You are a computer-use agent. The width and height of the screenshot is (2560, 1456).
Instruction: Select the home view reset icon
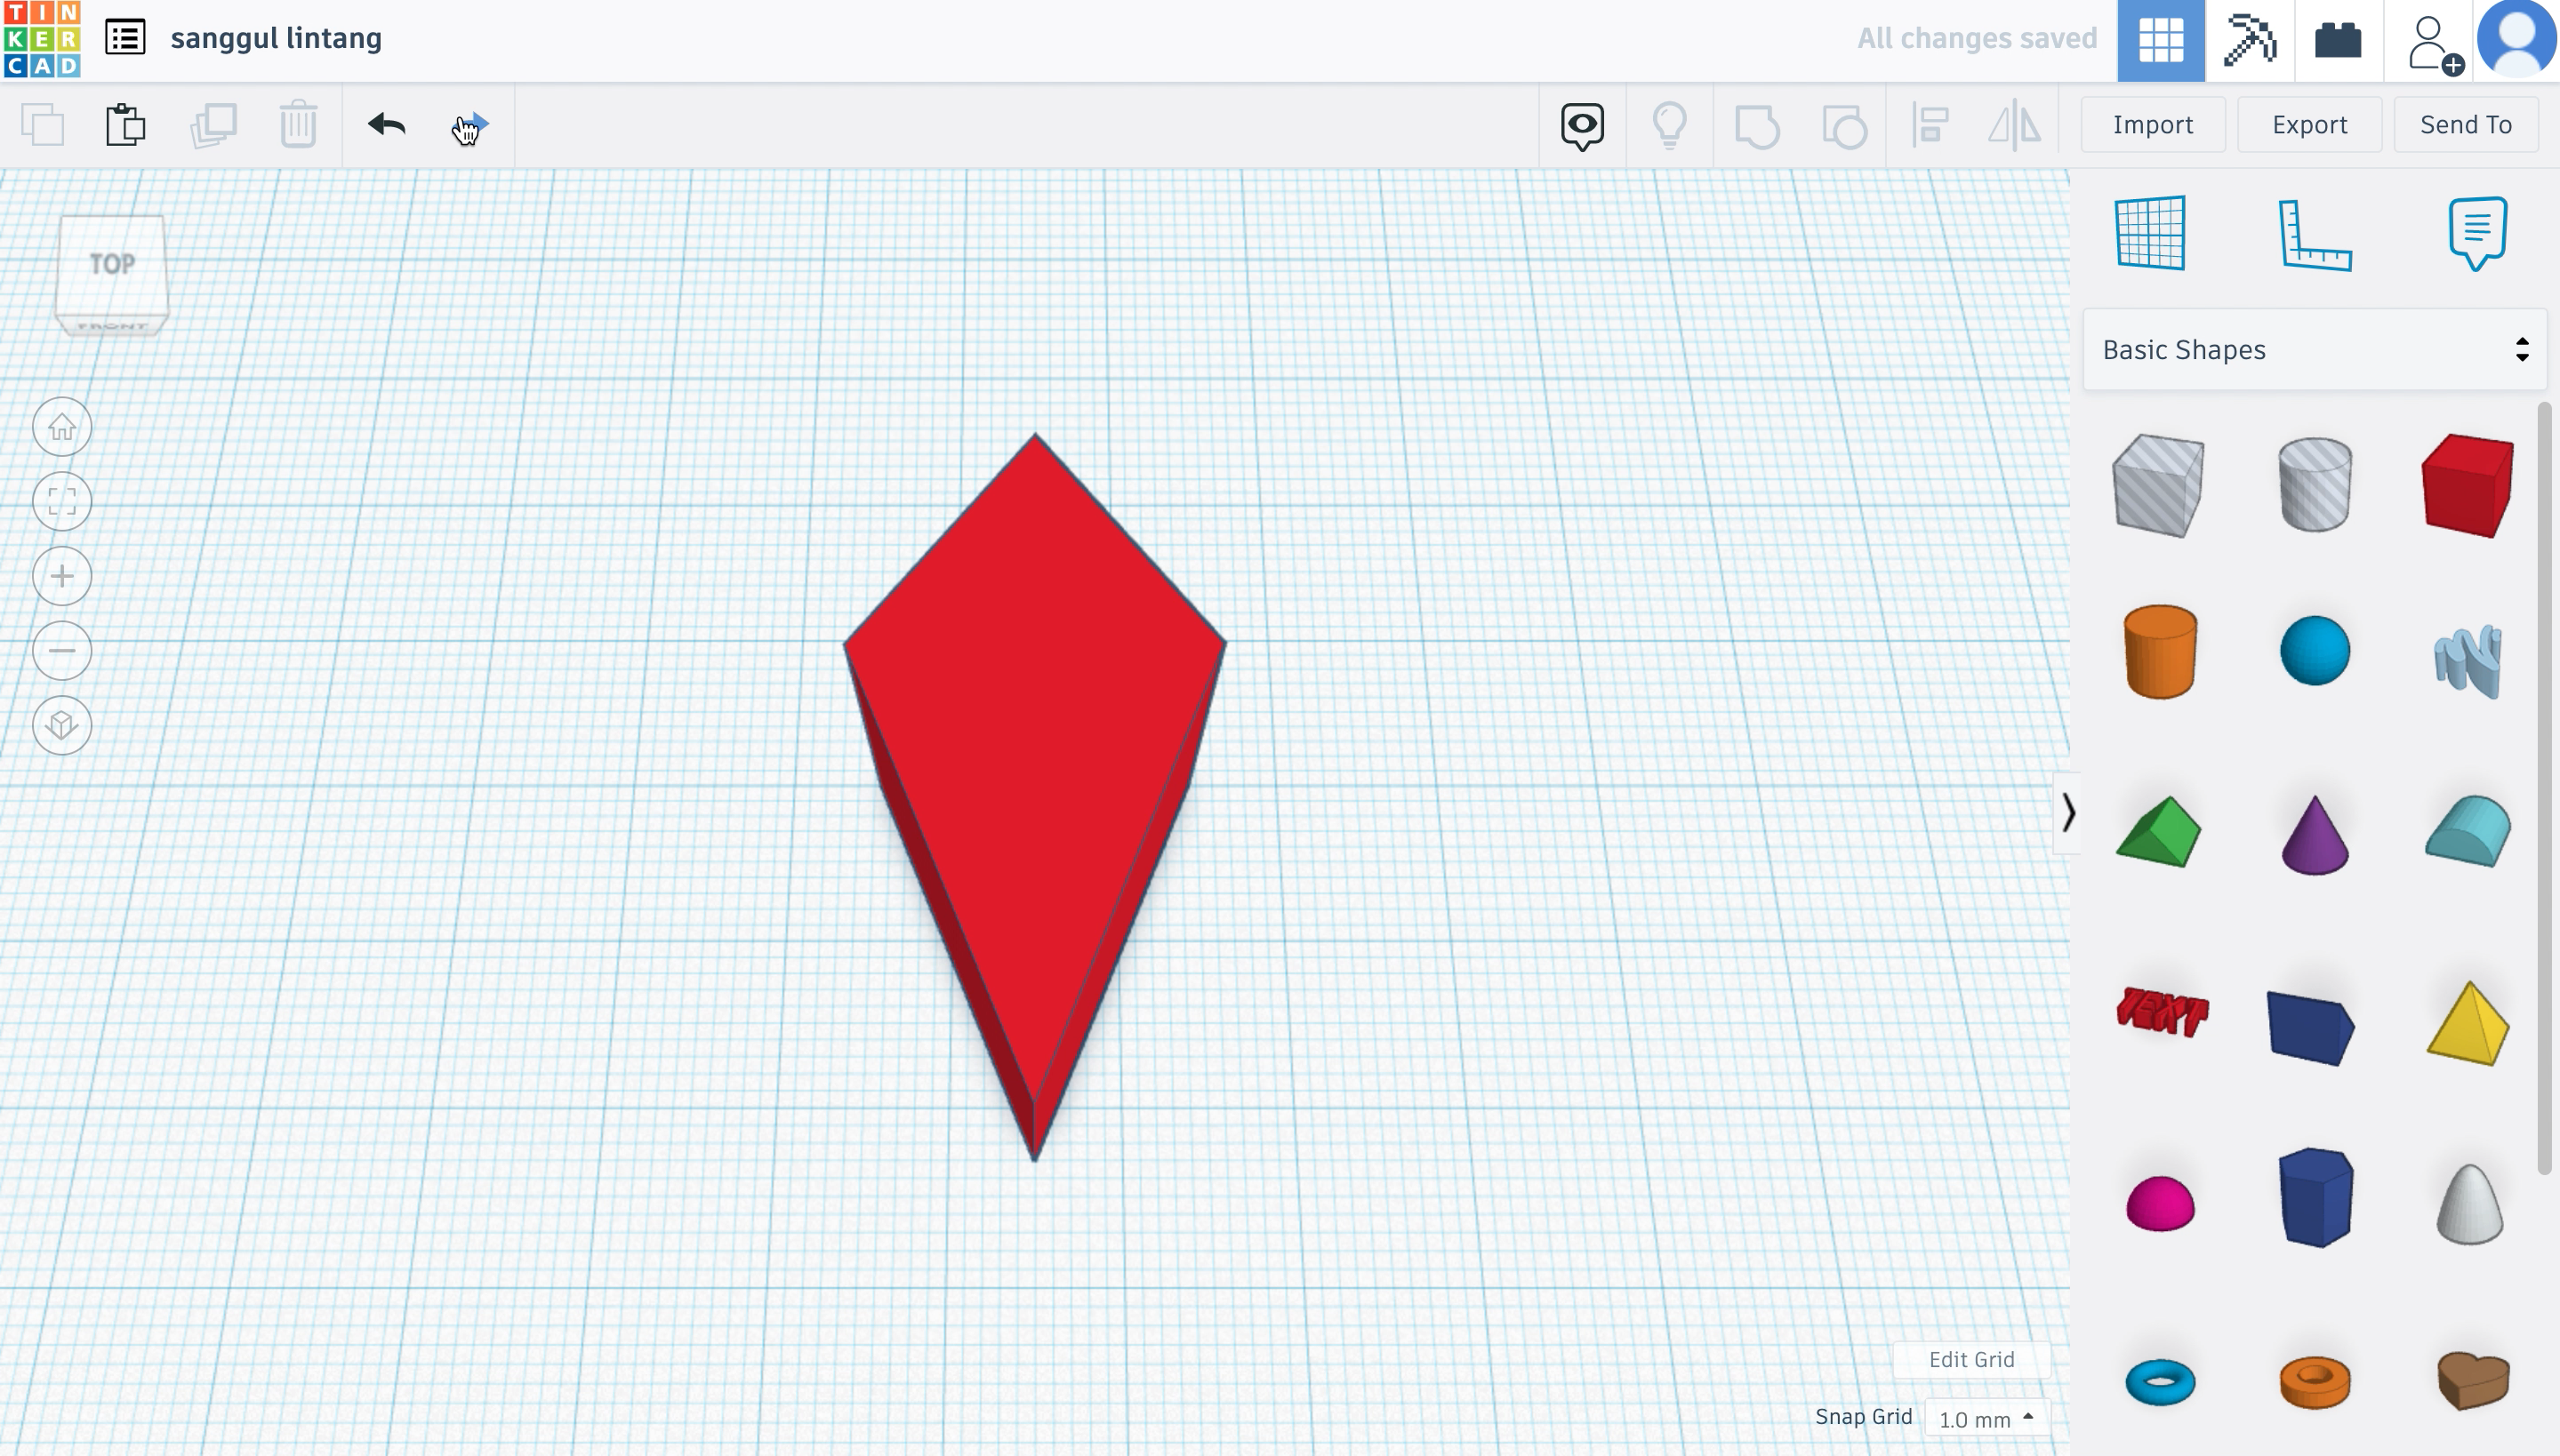point(61,426)
